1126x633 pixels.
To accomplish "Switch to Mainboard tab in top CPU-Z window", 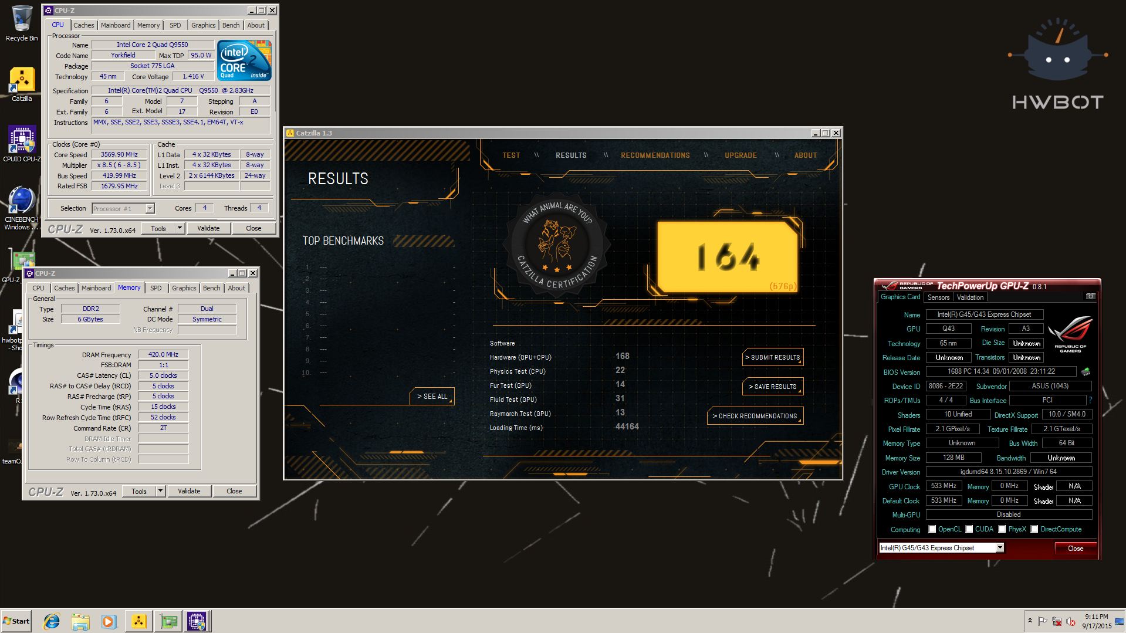I will (x=116, y=25).
